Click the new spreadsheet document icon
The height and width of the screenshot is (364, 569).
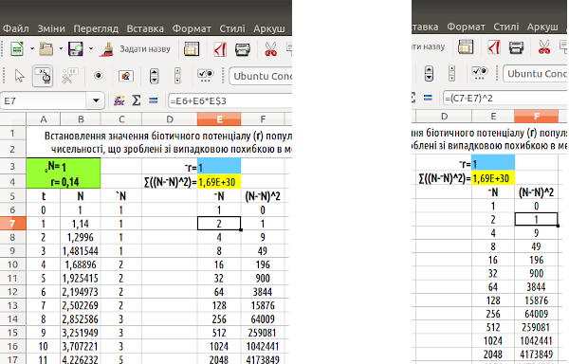tap(17, 48)
